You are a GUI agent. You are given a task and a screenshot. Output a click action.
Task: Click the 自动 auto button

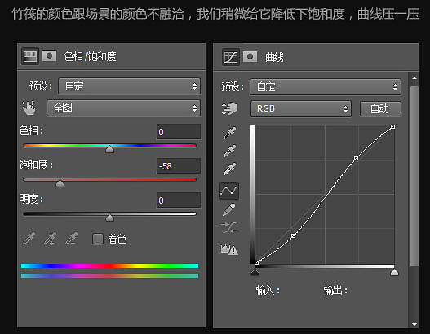380,109
